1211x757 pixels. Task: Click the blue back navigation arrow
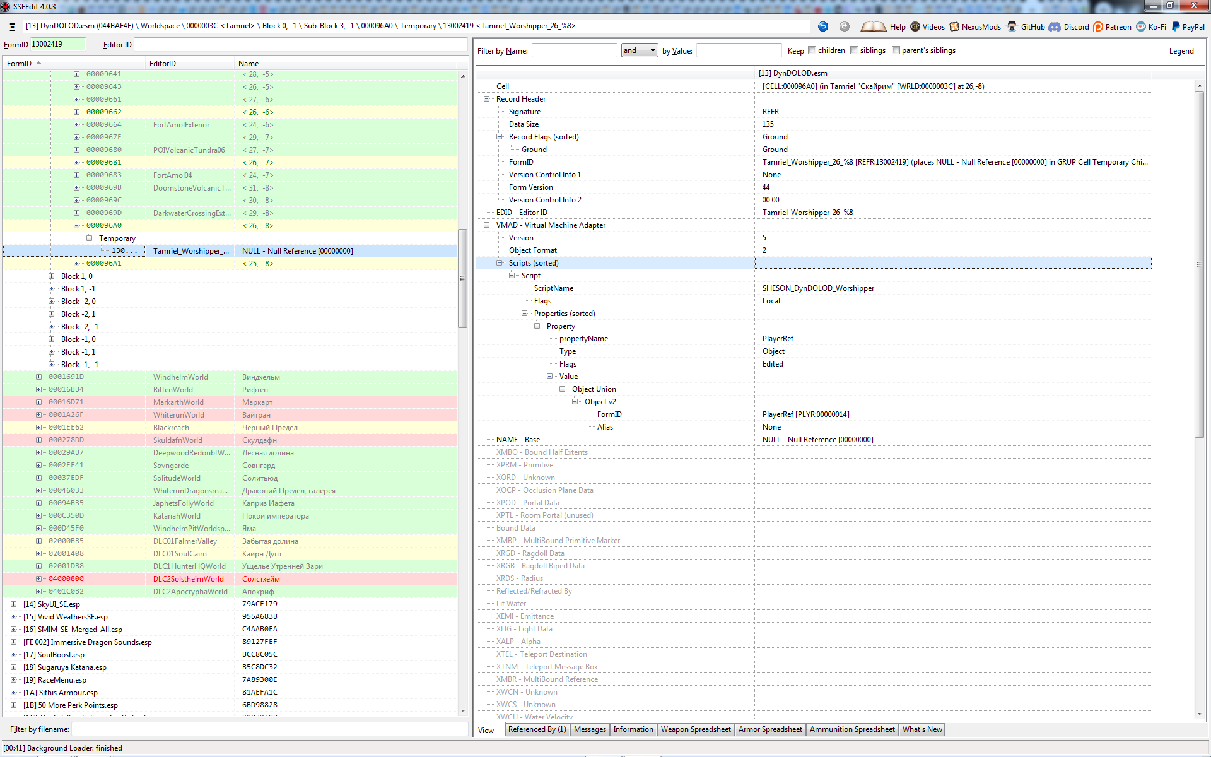click(822, 26)
